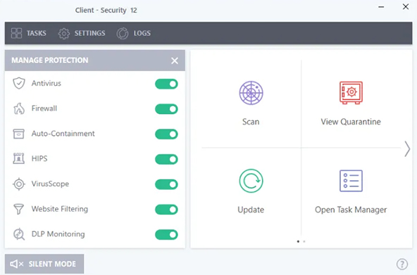Click the Website Filtering funnel icon

click(x=18, y=209)
